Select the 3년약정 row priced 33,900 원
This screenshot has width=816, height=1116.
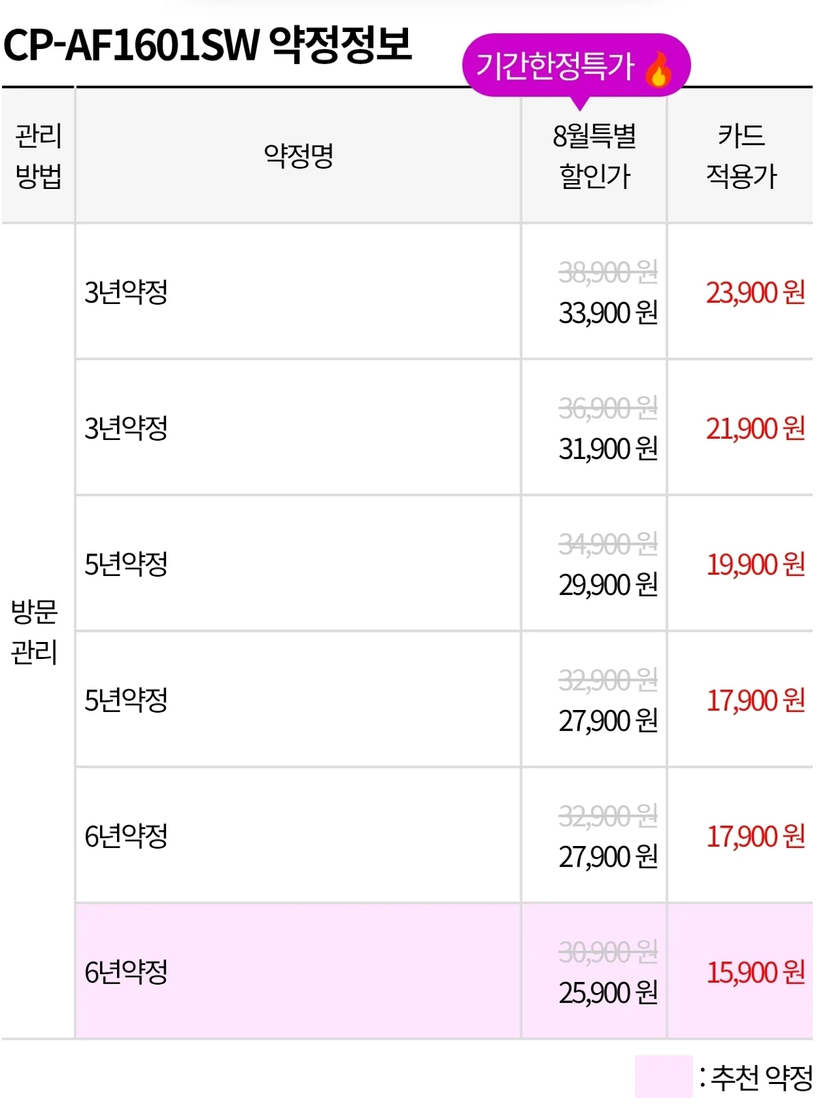coord(445,292)
